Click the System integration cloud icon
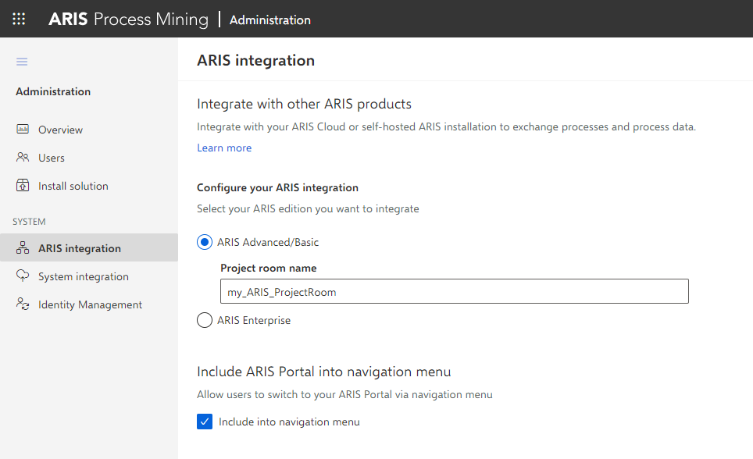753x459 pixels. [x=23, y=276]
